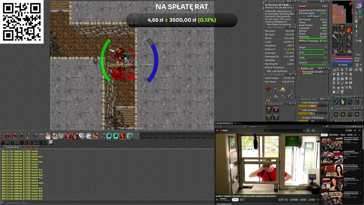Select the boots equipment slot

click(342, 50)
